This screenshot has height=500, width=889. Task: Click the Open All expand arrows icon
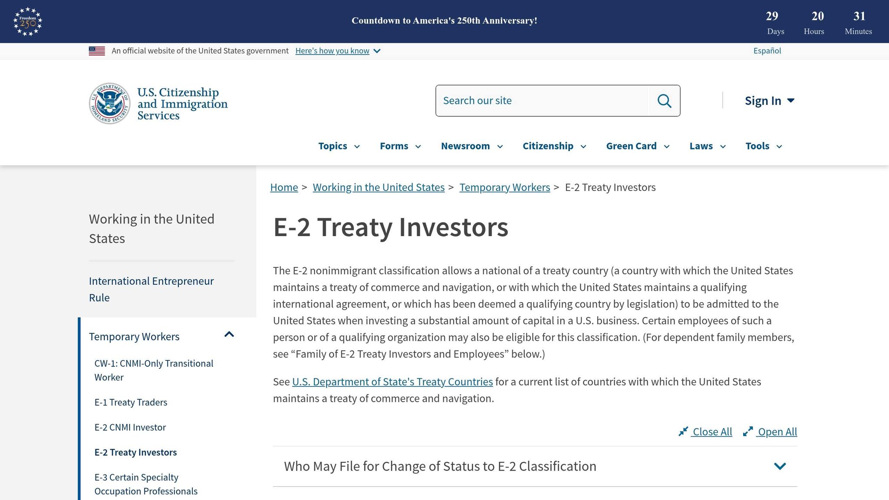click(x=748, y=431)
